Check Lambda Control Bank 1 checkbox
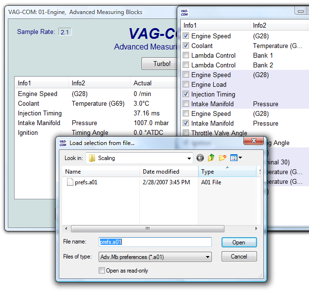 click(186, 55)
